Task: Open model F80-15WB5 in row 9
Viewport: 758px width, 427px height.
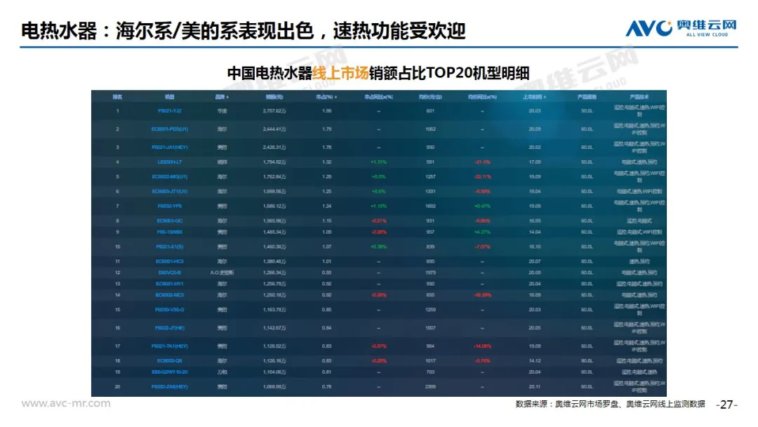Action: [170, 232]
